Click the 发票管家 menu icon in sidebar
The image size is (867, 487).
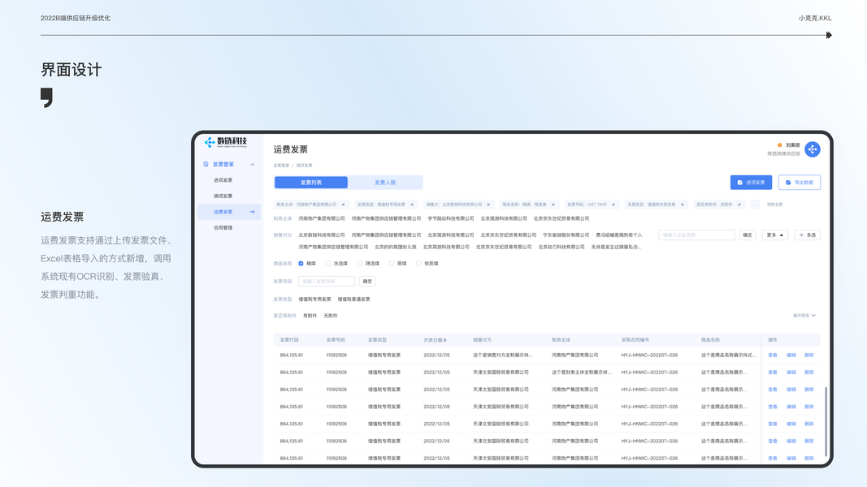[x=206, y=164]
